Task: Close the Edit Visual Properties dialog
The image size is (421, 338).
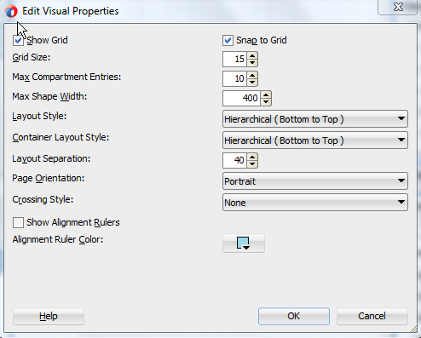Action: click(398, 7)
